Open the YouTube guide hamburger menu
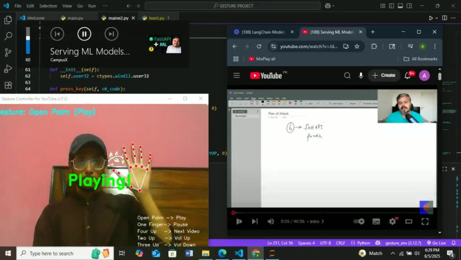The image size is (461, 260). (x=236, y=76)
